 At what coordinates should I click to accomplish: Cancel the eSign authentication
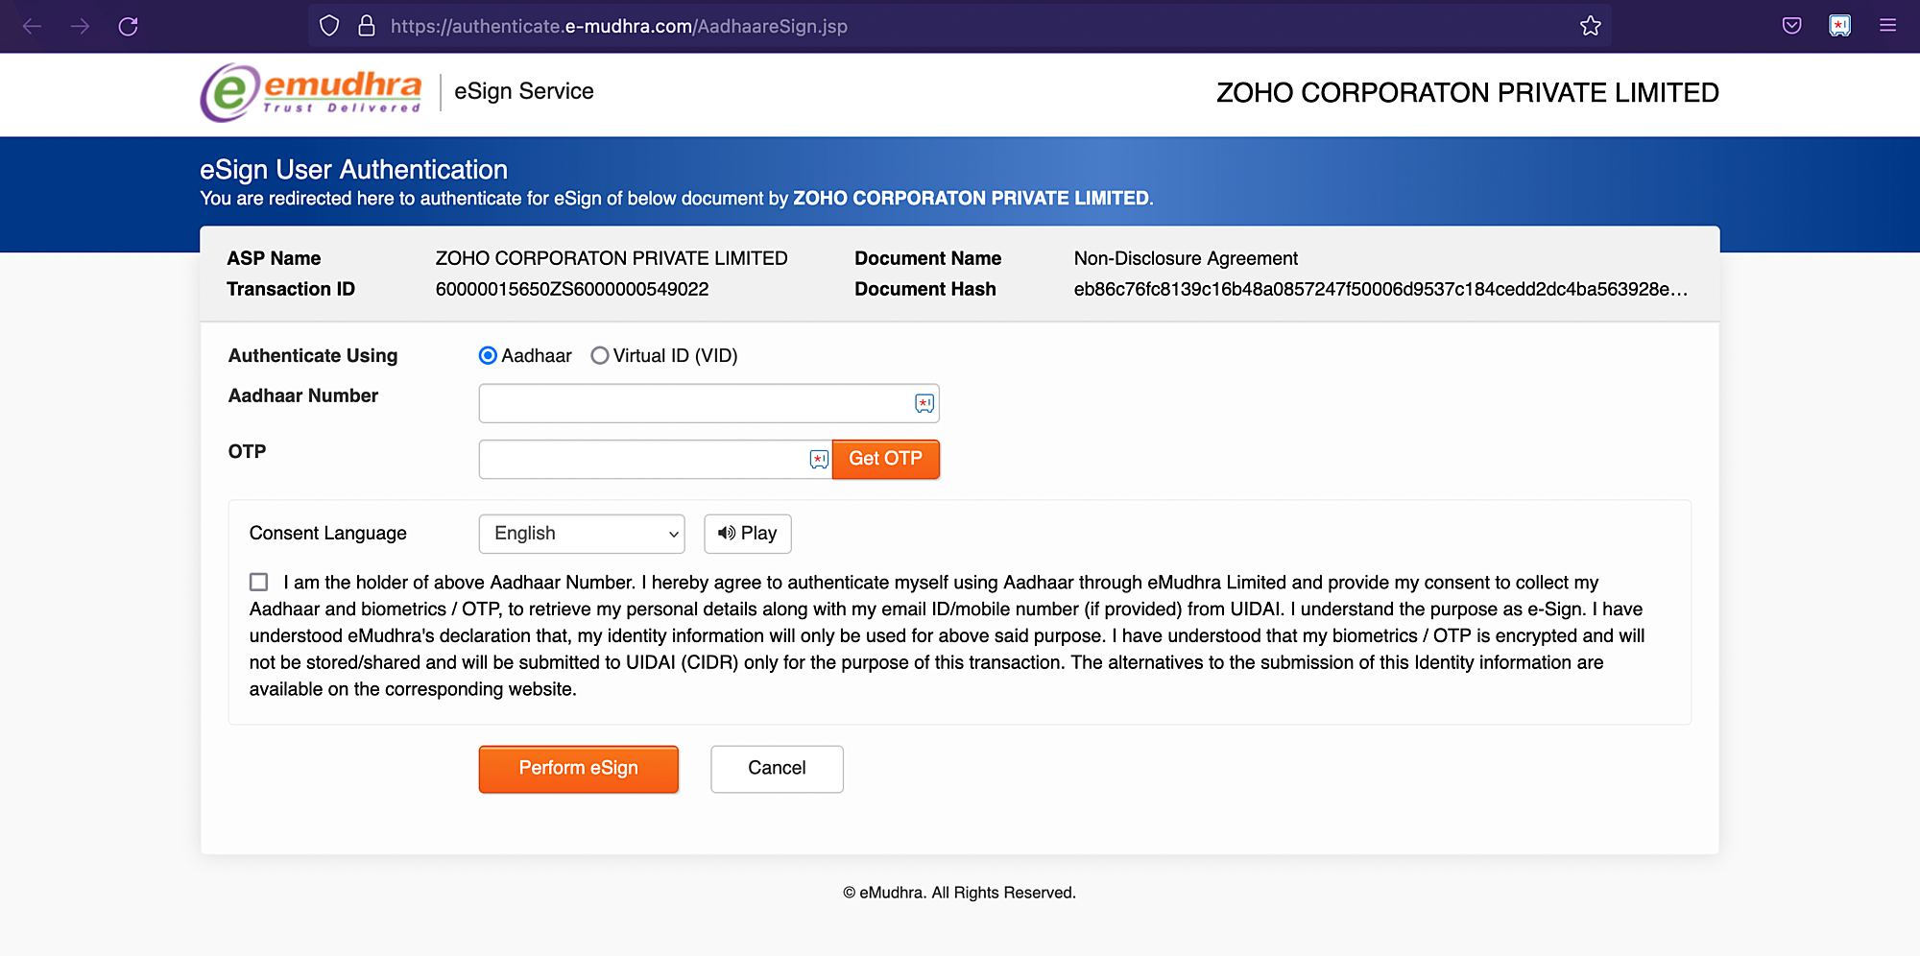pos(777,769)
